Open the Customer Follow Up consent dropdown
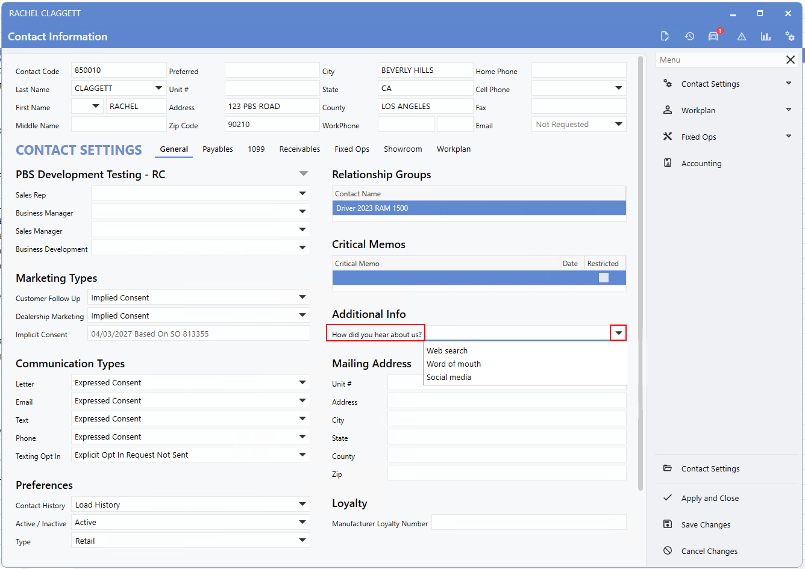 (x=302, y=297)
